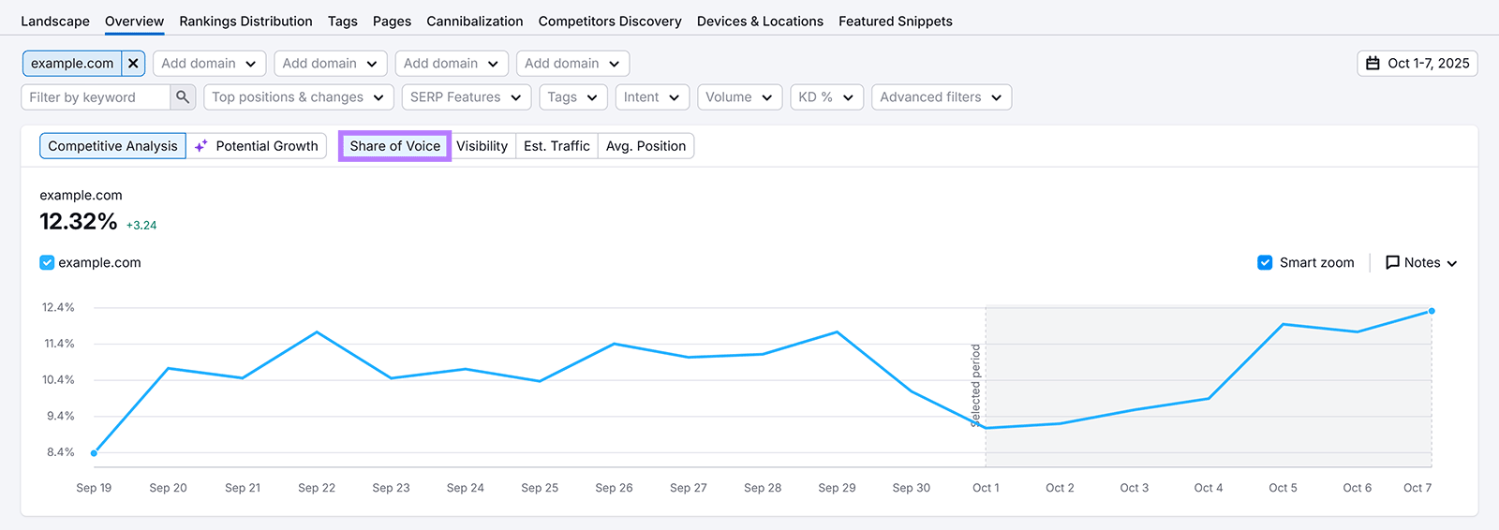Show the Est. Traffic chart
1499x530 pixels.
(x=557, y=146)
